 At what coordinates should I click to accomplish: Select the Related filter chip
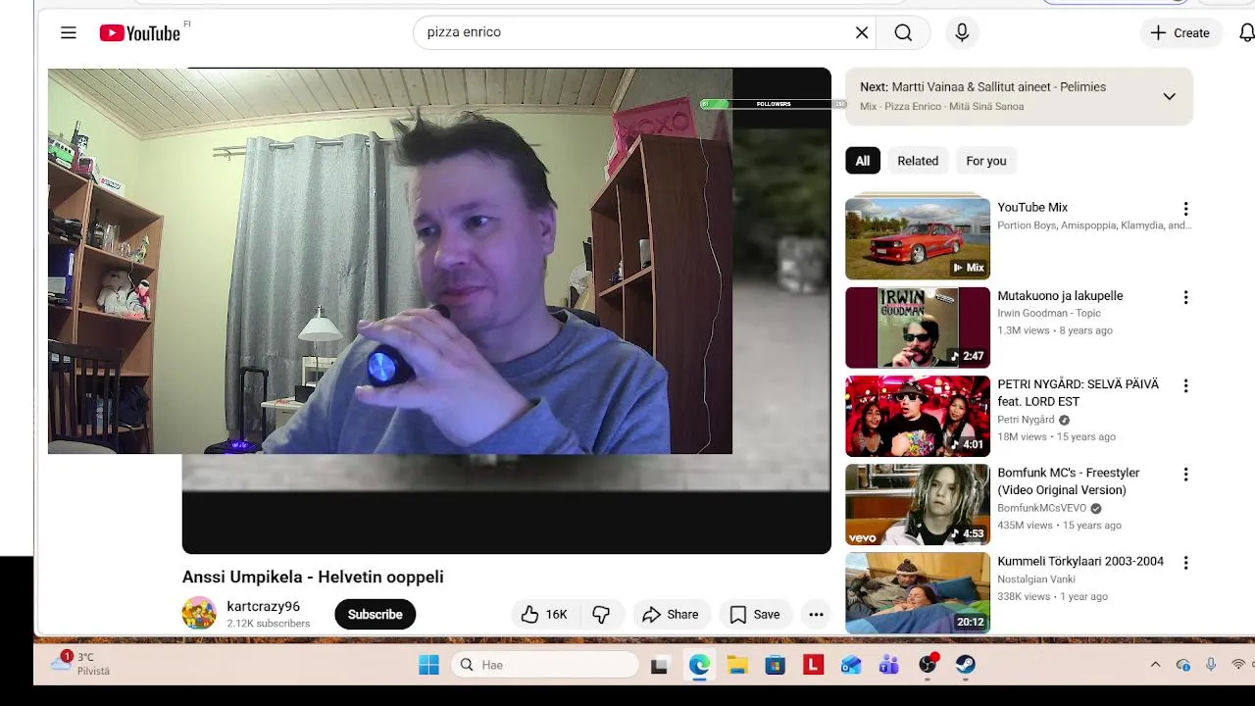pyautogui.click(x=918, y=161)
